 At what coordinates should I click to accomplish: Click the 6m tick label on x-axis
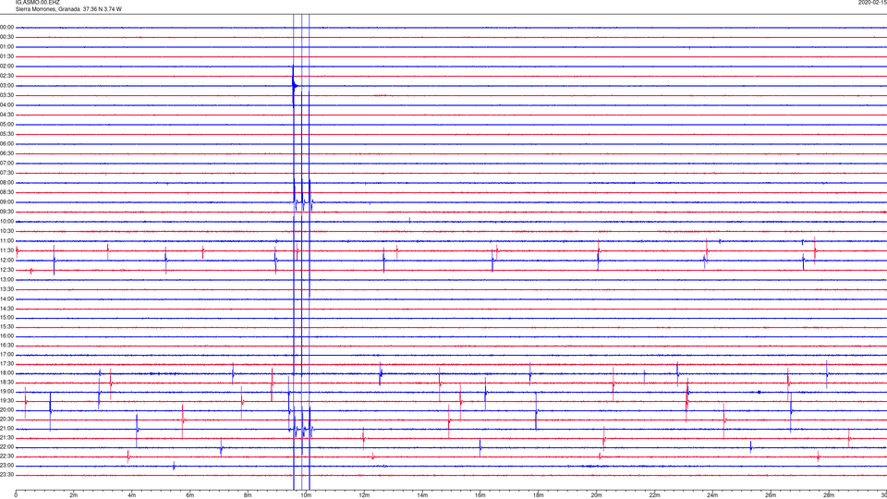(x=189, y=495)
